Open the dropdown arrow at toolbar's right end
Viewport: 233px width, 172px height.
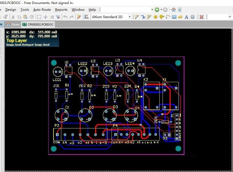point(230,17)
